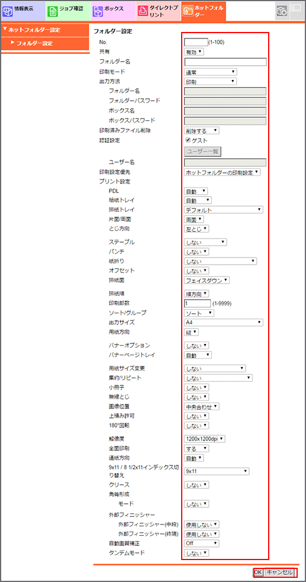Open the 印刷済みファイル削除 dropdown
306x582 pixels.
point(202,130)
